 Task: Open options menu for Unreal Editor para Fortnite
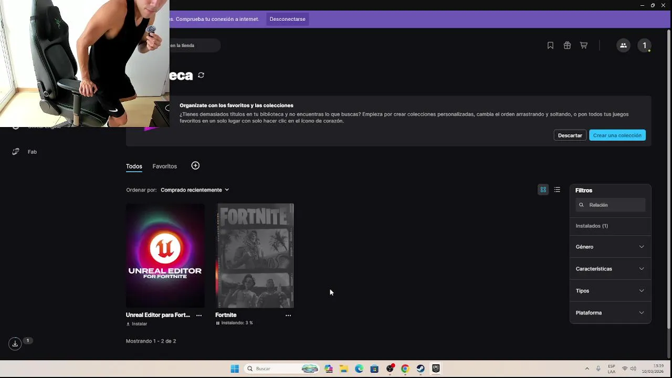tap(199, 316)
